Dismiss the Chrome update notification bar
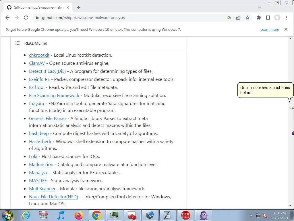Screen dimensions: 294x221 pos(286,29)
